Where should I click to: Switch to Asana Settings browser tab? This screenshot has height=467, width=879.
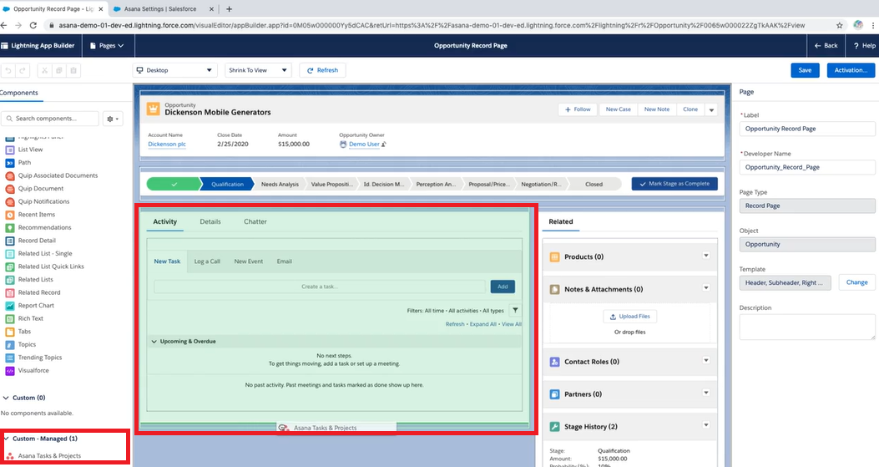pyautogui.click(x=159, y=9)
